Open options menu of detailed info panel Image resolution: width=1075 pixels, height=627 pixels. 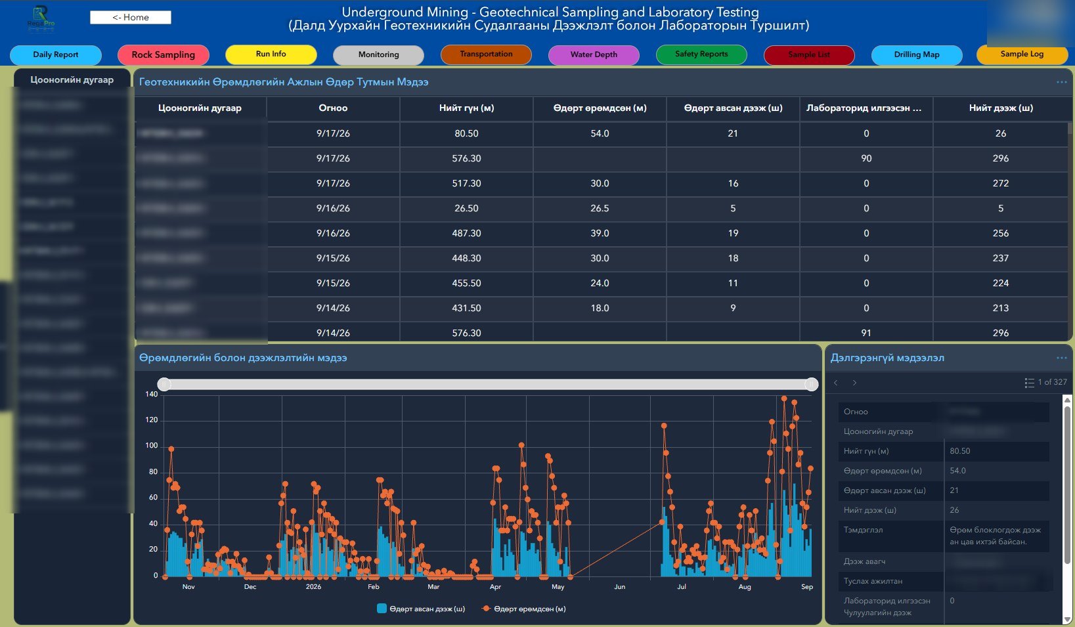1061,358
